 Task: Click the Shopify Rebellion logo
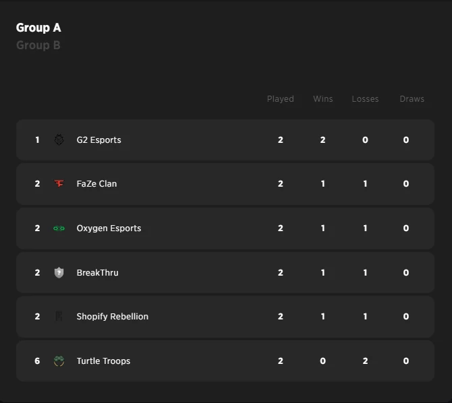pyautogui.click(x=59, y=316)
